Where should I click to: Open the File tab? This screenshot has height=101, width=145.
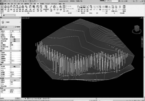point(2,4)
